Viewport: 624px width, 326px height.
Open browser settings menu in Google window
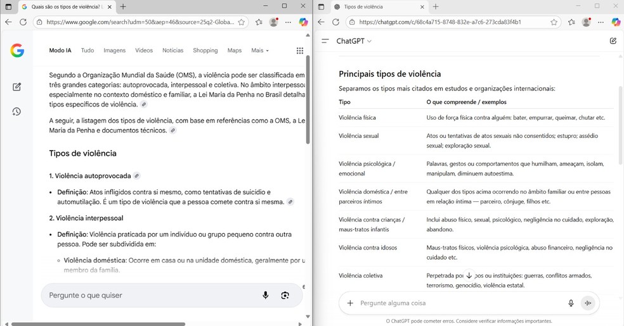click(288, 22)
